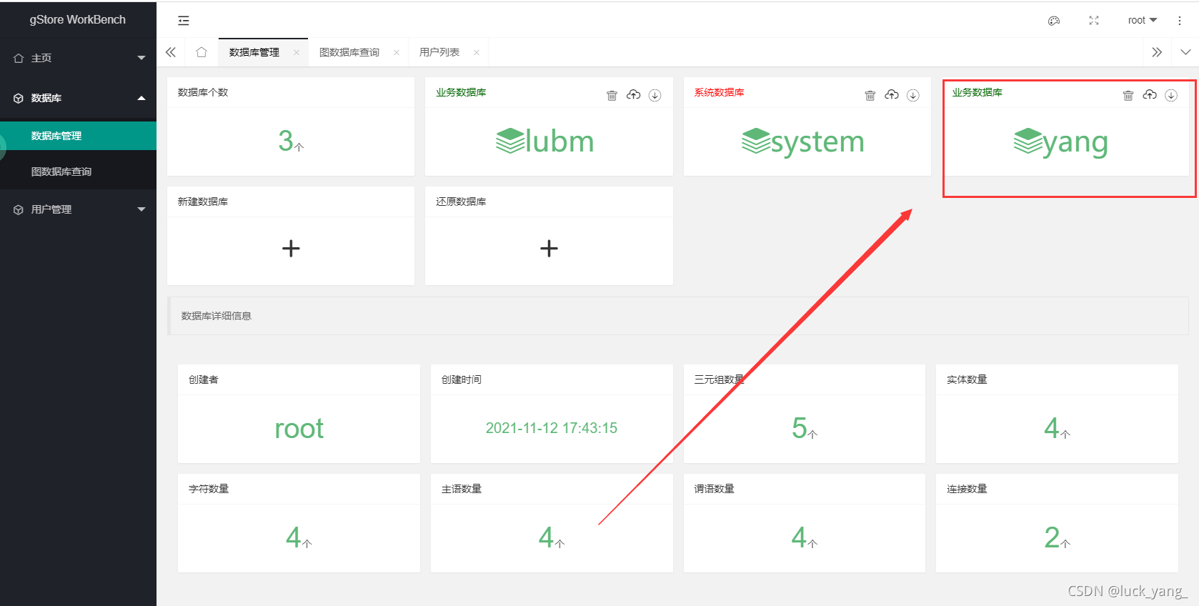Expand the 用户管理 sidebar menu
This screenshot has height=606, width=1199.
point(79,209)
